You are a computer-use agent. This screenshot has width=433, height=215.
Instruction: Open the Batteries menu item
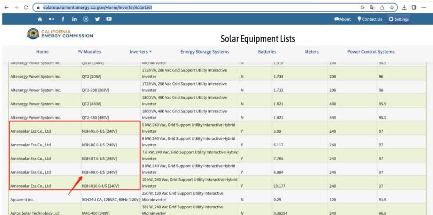[x=267, y=52]
